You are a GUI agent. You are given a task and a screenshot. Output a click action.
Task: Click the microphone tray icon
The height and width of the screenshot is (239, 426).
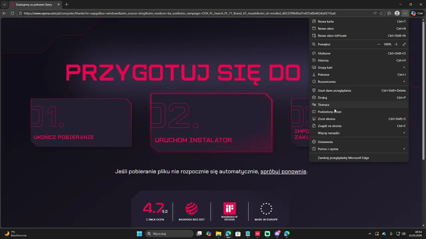[391, 234]
